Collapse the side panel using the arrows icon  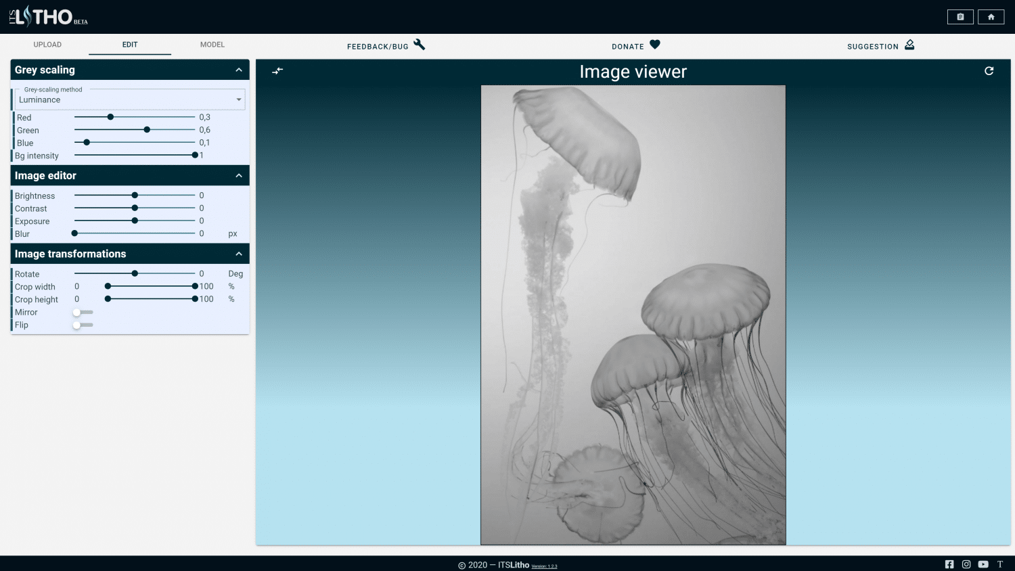coord(277,70)
